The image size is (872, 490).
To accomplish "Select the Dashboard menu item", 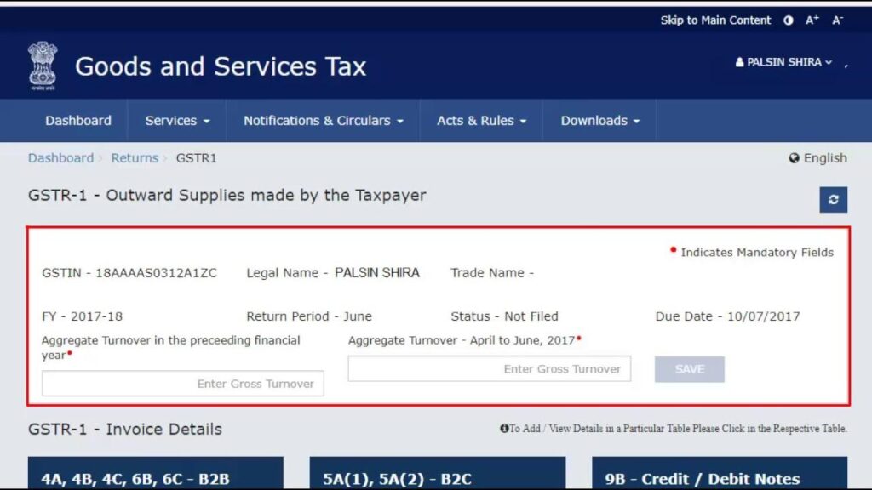I will click(x=78, y=120).
